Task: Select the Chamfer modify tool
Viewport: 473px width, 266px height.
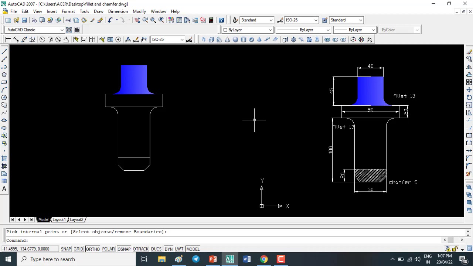Action: coord(469,158)
